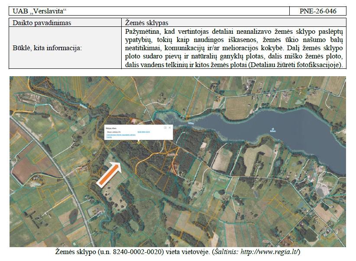Click the 'Būklė, kita informacija:' label
The image size is (356, 261).
click(47, 48)
